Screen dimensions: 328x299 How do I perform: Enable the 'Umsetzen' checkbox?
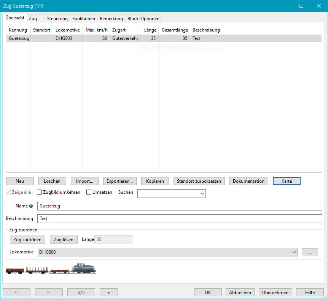(89, 192)
